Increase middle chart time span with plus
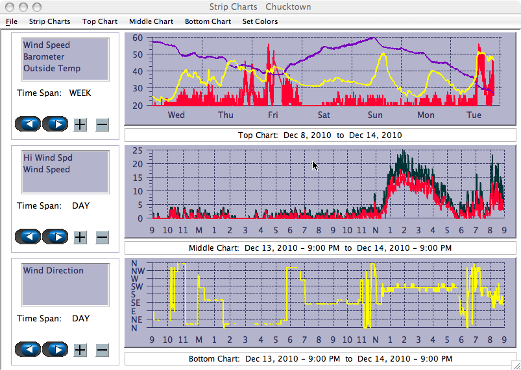Screen dimensions: 521x370 [x=80, y=237]
